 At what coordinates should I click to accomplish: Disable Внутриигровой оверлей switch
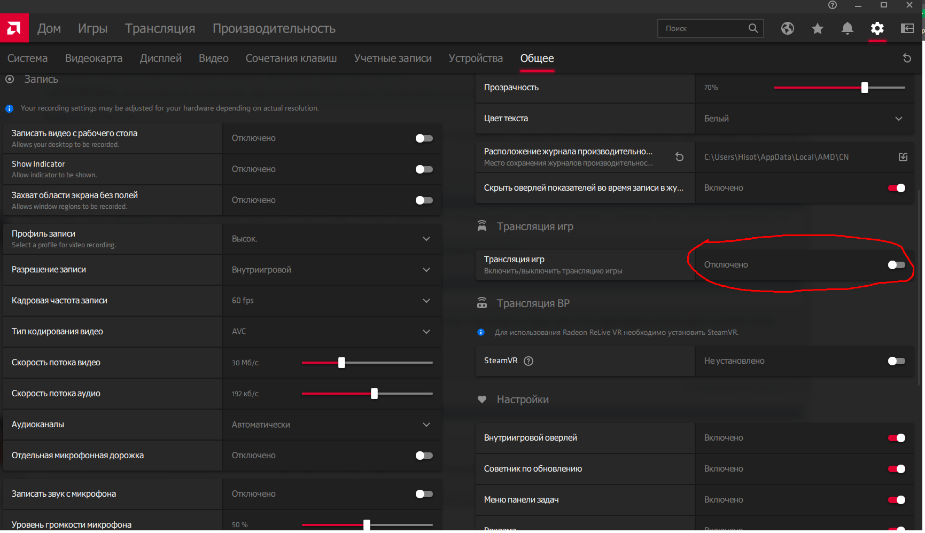pos(896,438)
